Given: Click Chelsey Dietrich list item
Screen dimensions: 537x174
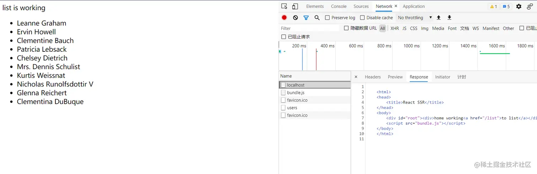Looking at the screenshot, I should click(42, 58).
